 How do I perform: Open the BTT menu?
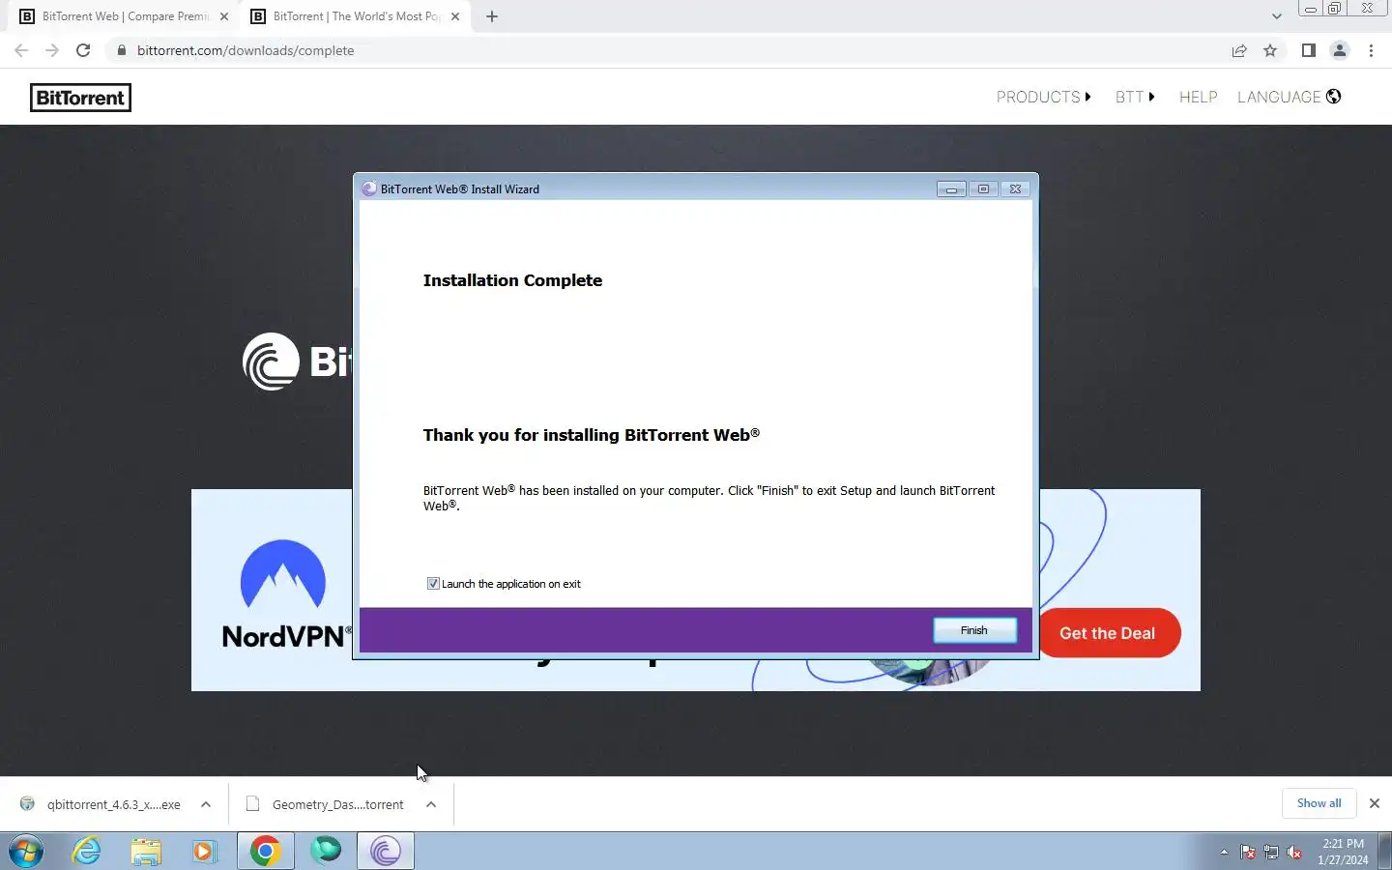1135,97
